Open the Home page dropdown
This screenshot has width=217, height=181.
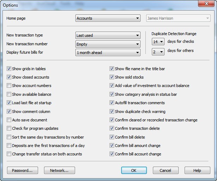[x=108, y=19]
